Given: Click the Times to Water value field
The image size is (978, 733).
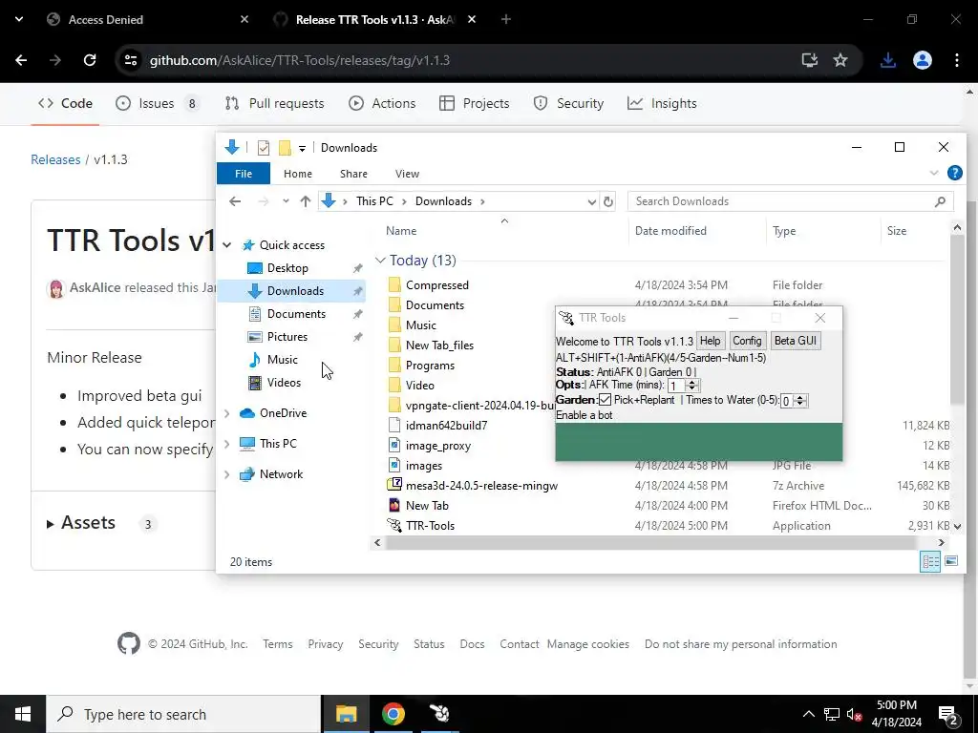Looking at the screenshot, I should coord(787,402).
